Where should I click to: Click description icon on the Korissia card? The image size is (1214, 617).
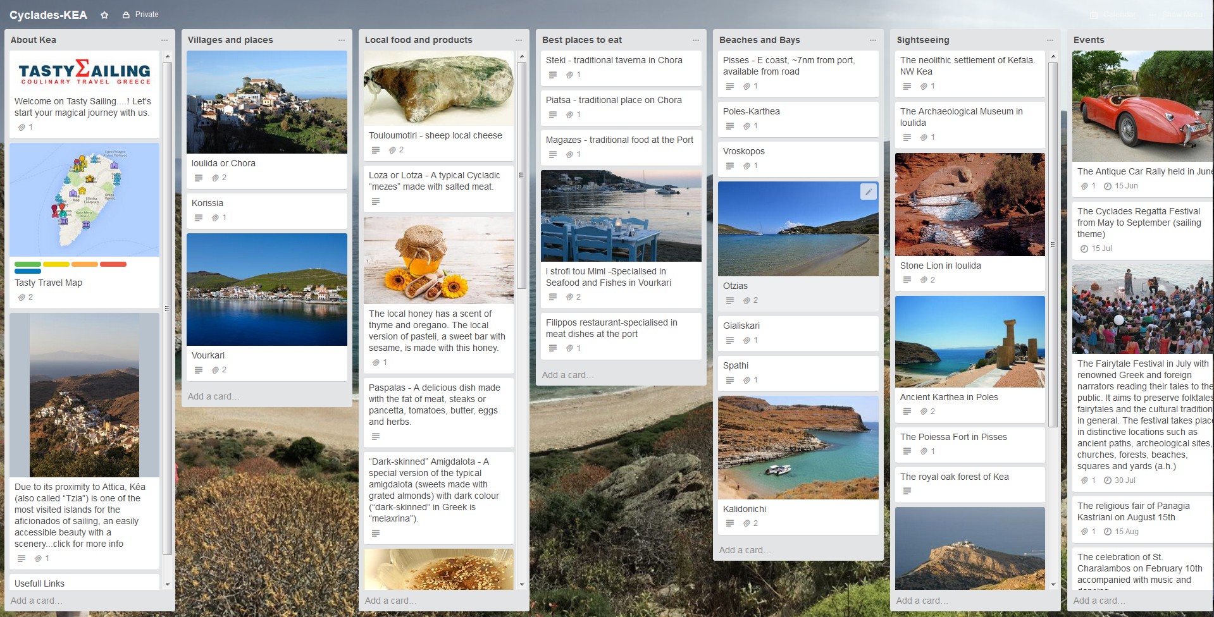pyautogui.click(x=199, y=218)
